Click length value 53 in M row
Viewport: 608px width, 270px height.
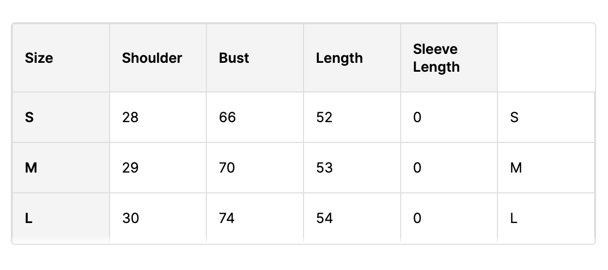point(324,168)
